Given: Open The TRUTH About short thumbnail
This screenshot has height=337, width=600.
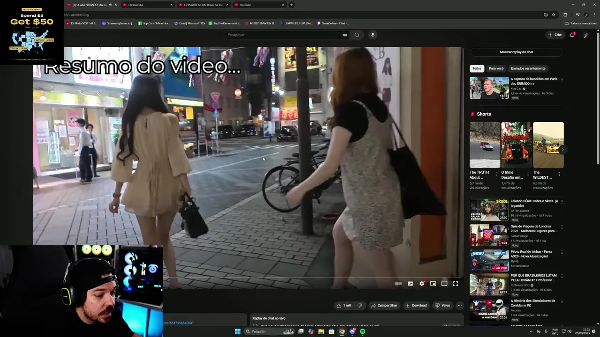Looking at the screenshot, I should pos(485,145).
